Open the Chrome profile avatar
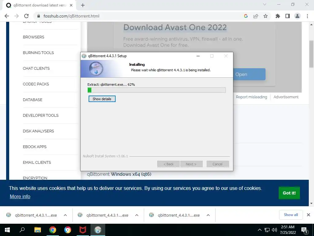This screenshot has width=314, height=236. click(297, 16)
